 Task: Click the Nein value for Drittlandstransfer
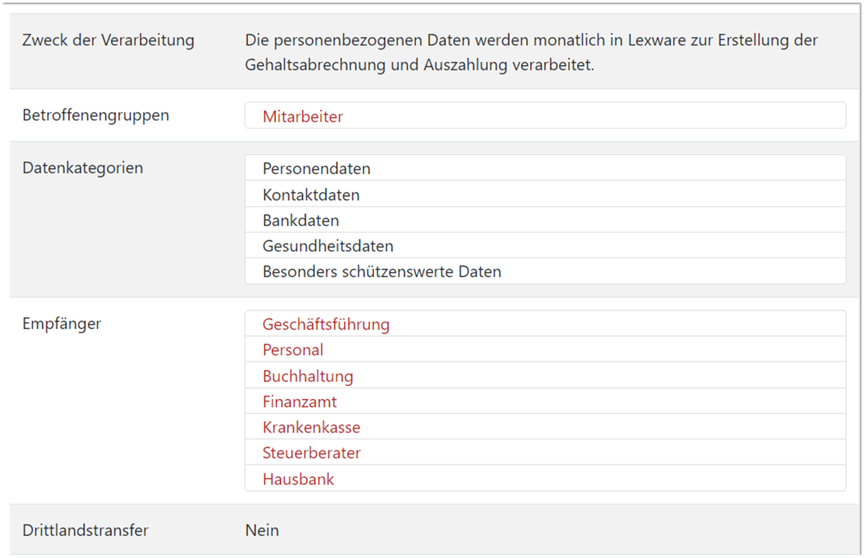[x=261, y=530]
